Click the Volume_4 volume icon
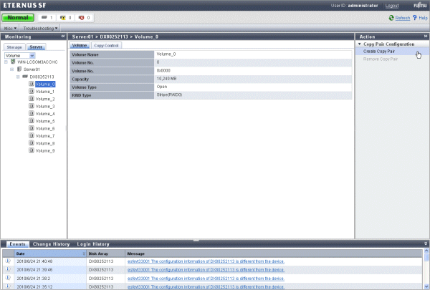The width and height of the screenshot is (430, 290). [32, 113]
